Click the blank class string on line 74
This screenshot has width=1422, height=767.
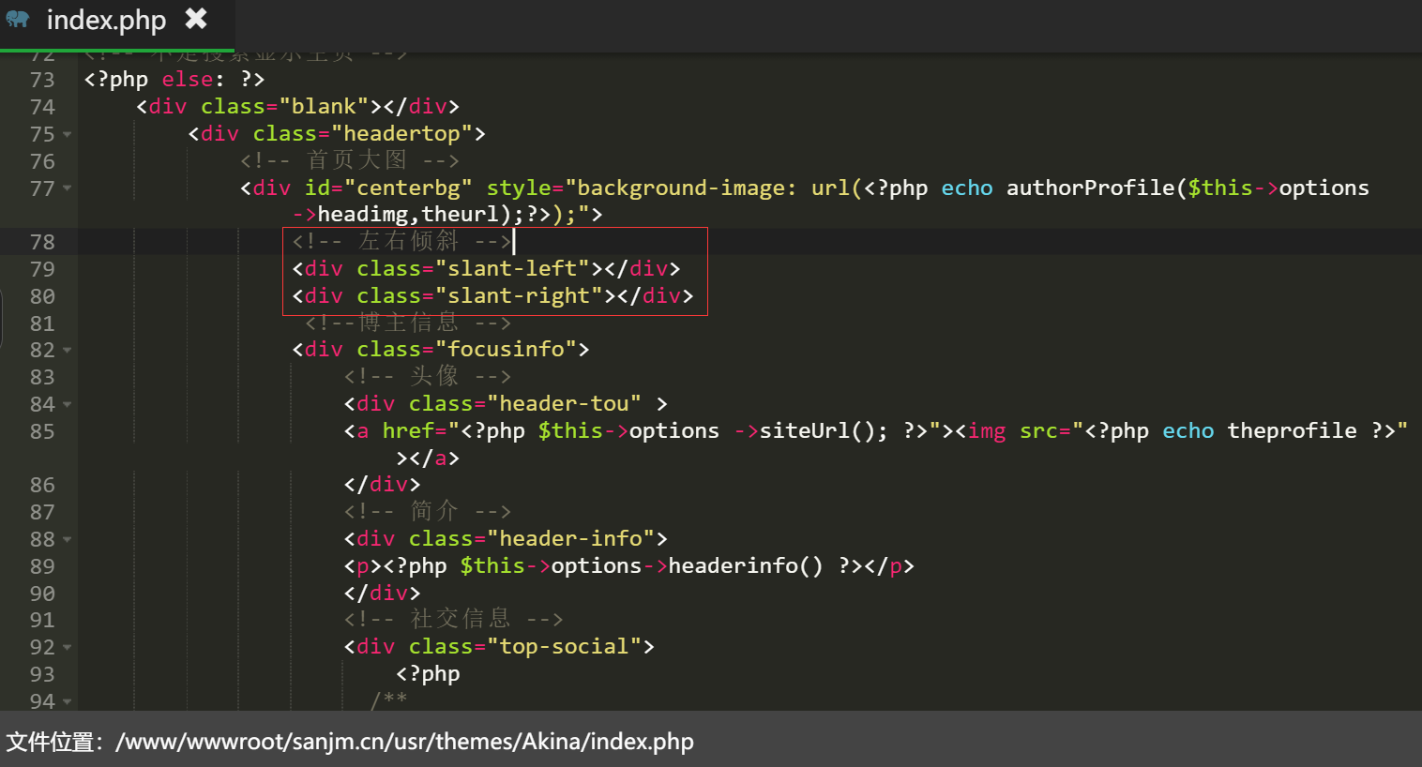pyautogui.click(x=324, y=107)
